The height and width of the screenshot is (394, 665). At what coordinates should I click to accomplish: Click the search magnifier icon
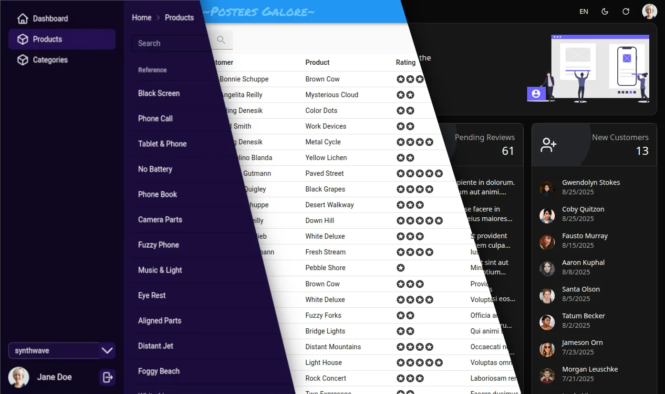[x=221, y=40]
